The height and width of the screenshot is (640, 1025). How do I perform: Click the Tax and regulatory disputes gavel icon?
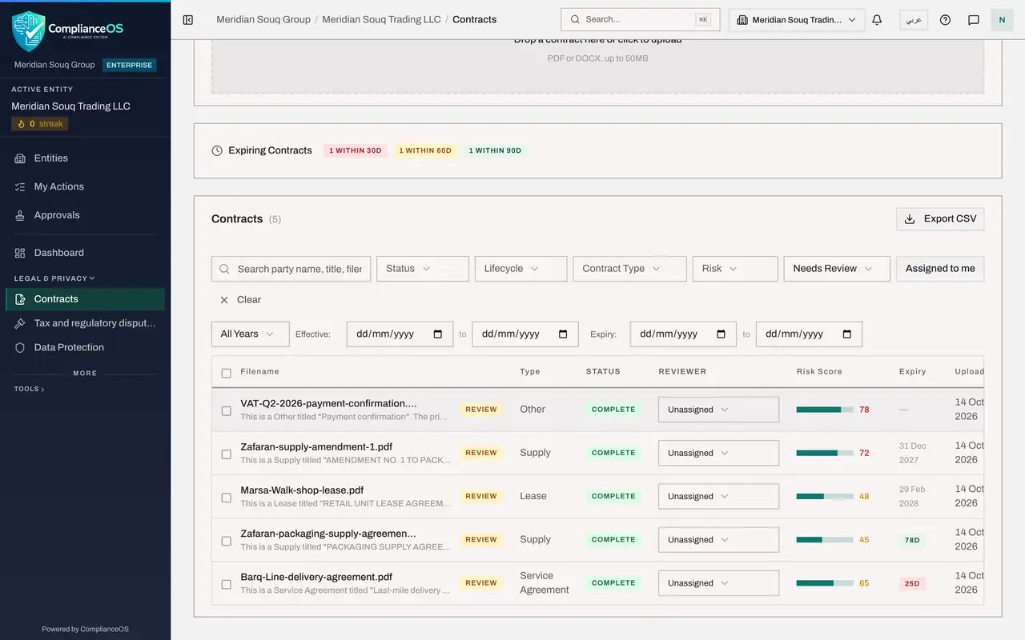click(20, 324)
